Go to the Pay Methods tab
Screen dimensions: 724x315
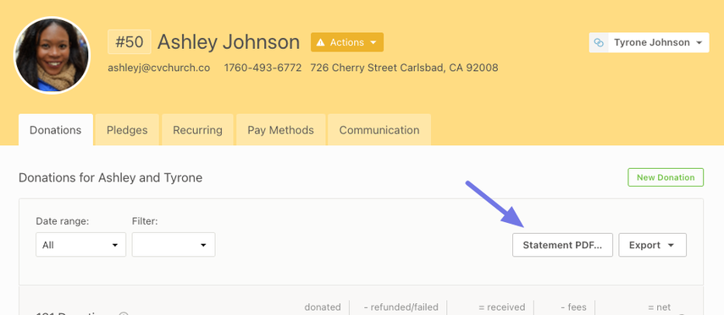tap(281, 130)
